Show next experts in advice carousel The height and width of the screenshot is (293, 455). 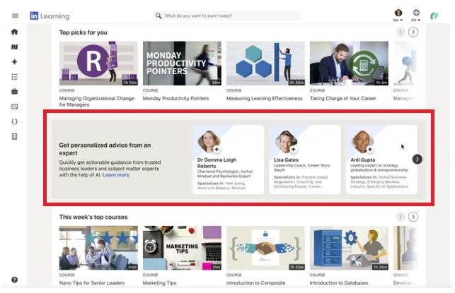coord(417,159)
